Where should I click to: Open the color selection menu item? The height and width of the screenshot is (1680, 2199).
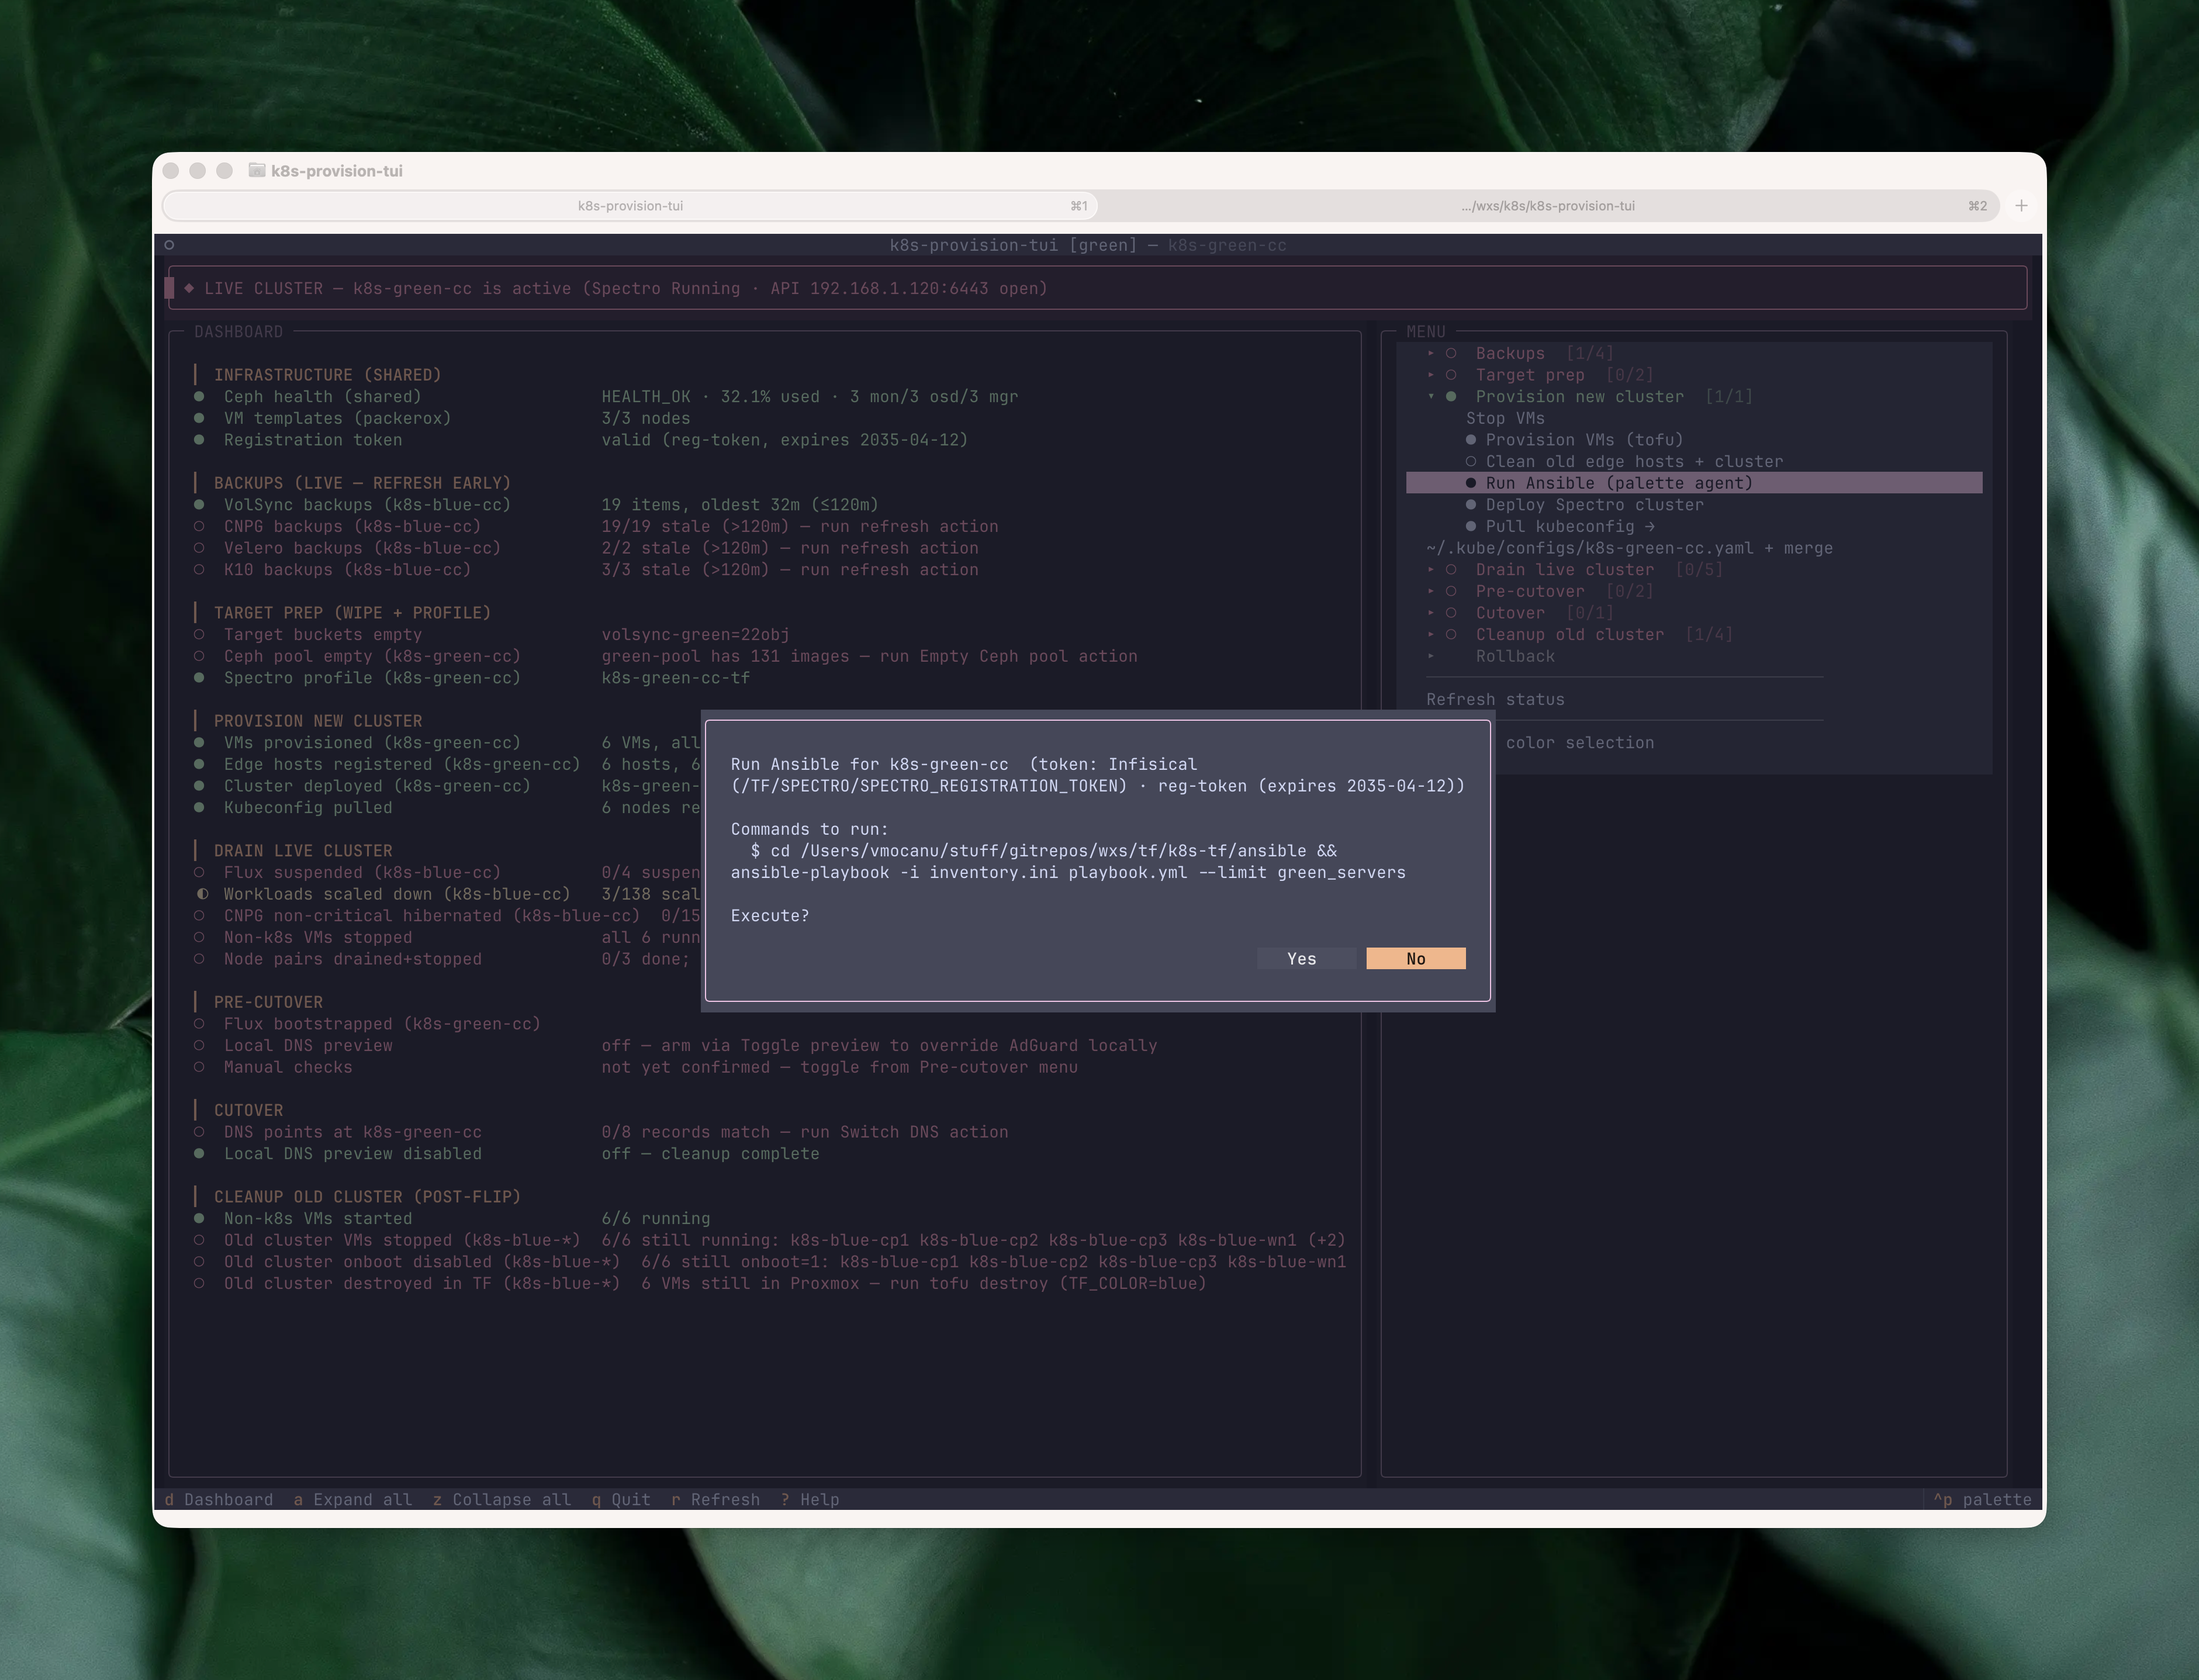(1580, 742)
